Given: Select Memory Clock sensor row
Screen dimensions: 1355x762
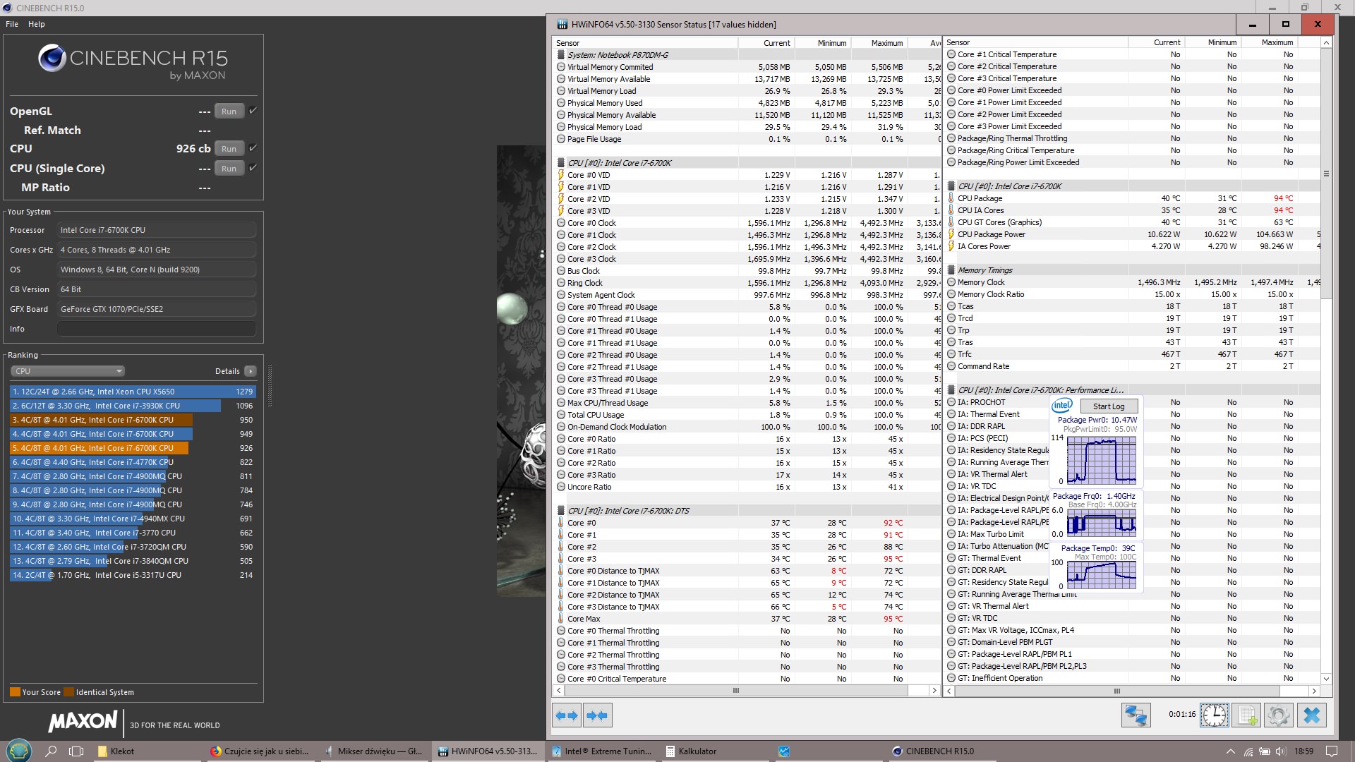Looking at the screenshot, I should point(1133,282).
